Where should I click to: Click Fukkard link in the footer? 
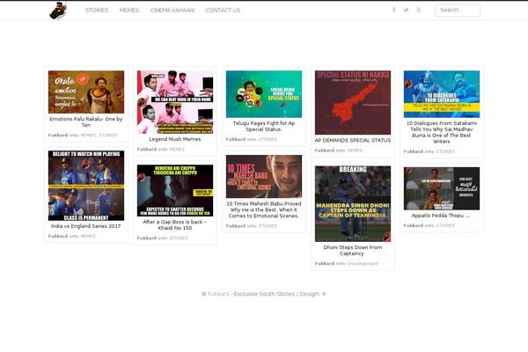point(218,294)
